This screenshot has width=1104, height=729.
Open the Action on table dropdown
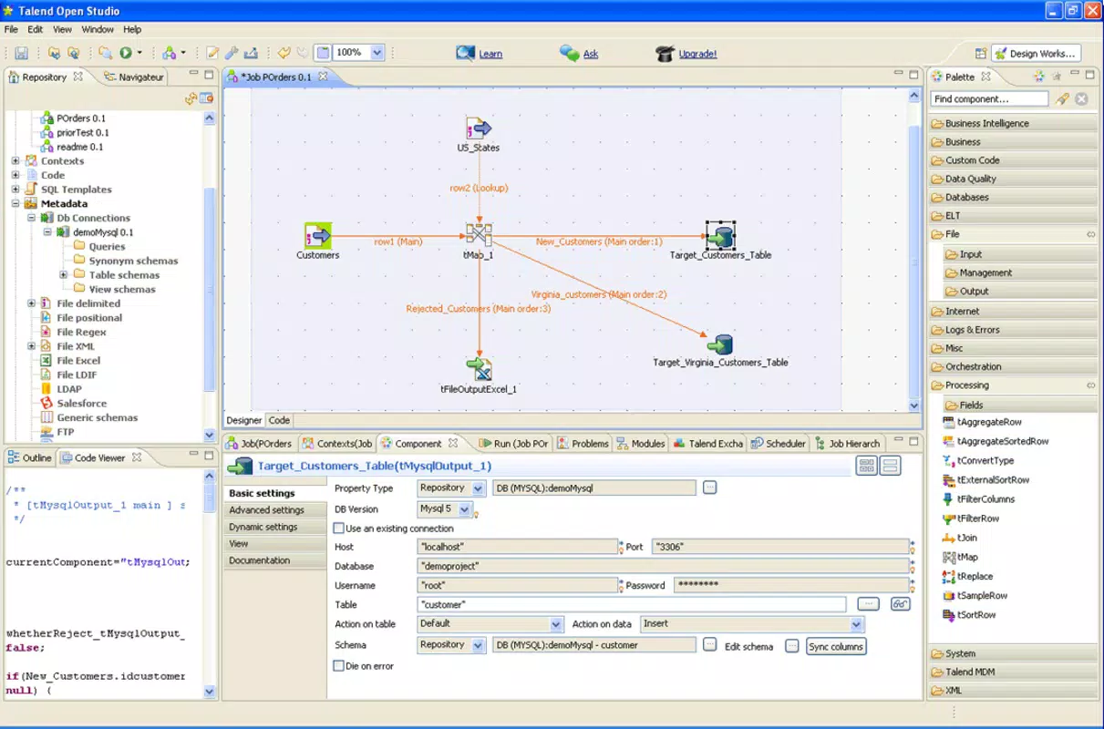point(556,624)
